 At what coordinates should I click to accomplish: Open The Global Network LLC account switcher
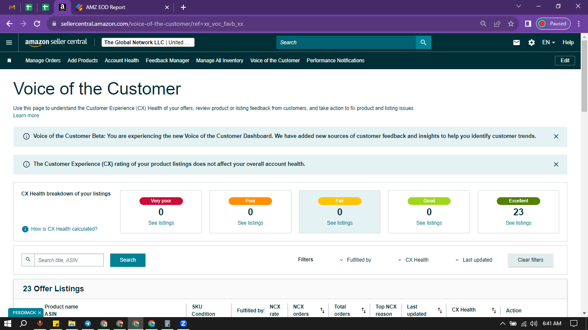tap(148, 43)
